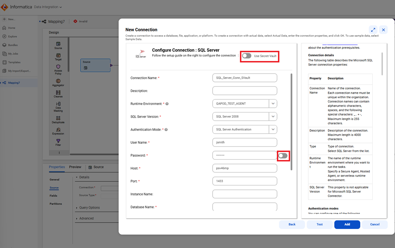Click the Informatica logo icon

pos(4,7)
